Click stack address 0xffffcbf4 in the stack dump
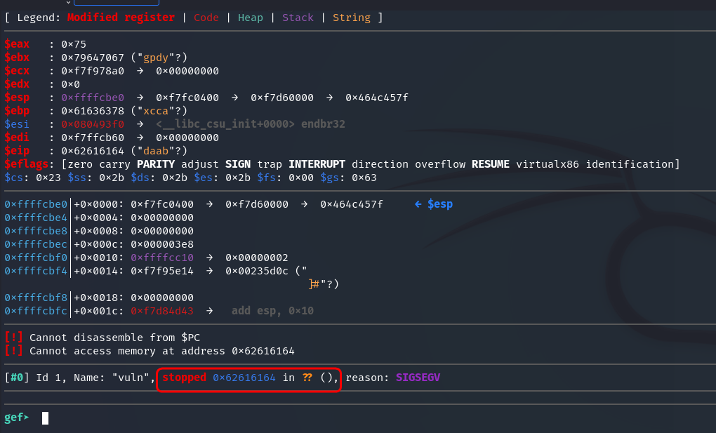The image size is (716, 433). pyautogui.click(x=36, y=271)
